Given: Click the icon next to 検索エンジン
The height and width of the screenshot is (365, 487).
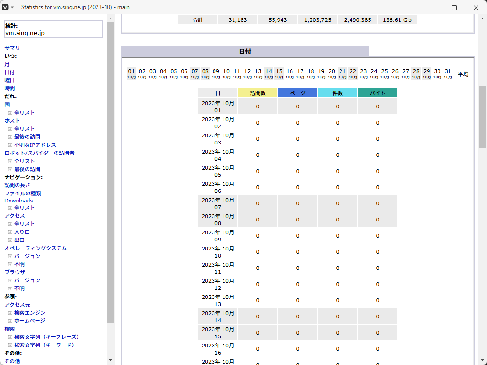Looking at the screenshot, I should pyautogui.click(x=10, y=313).
